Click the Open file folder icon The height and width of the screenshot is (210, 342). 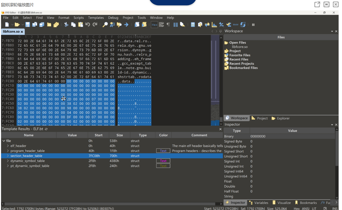[17, 25]
